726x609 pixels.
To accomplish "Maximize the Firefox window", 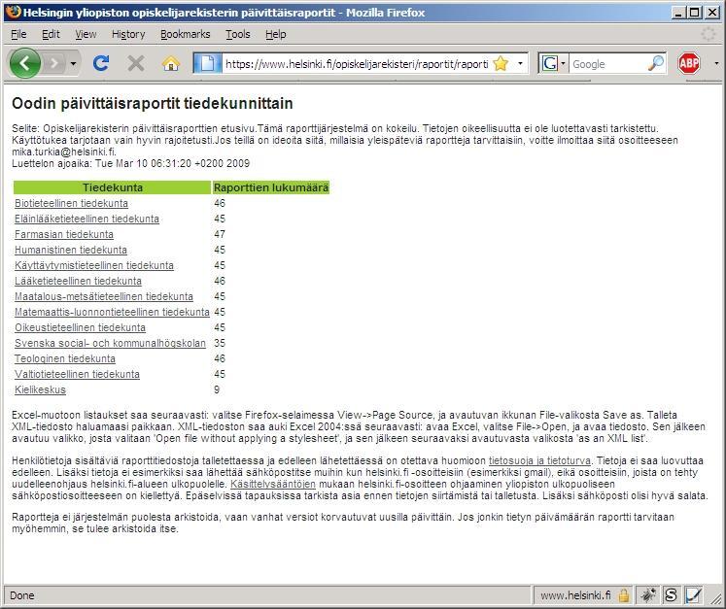I will (695, 13).
